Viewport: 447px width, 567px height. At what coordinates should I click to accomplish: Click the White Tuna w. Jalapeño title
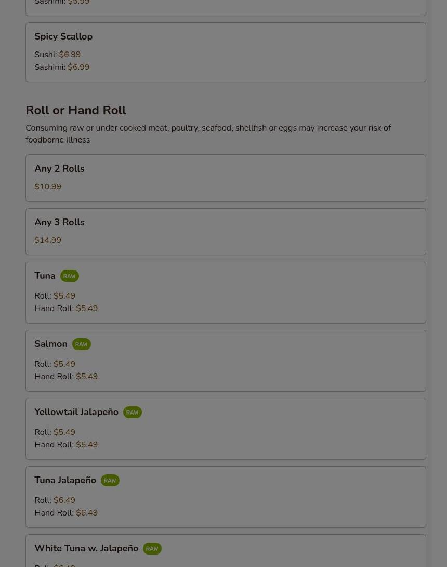pyautogui.click(x=86, y=548)
